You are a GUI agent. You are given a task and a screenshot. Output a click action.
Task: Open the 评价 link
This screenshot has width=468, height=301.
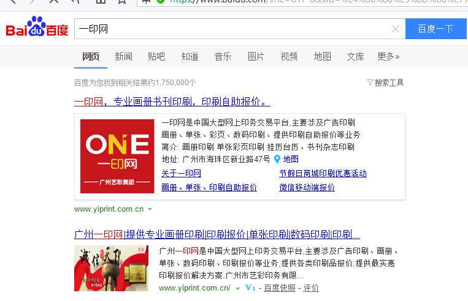click(311, 288)
